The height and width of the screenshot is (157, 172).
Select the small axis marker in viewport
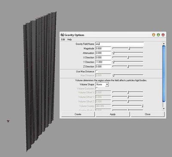(8, 121)
